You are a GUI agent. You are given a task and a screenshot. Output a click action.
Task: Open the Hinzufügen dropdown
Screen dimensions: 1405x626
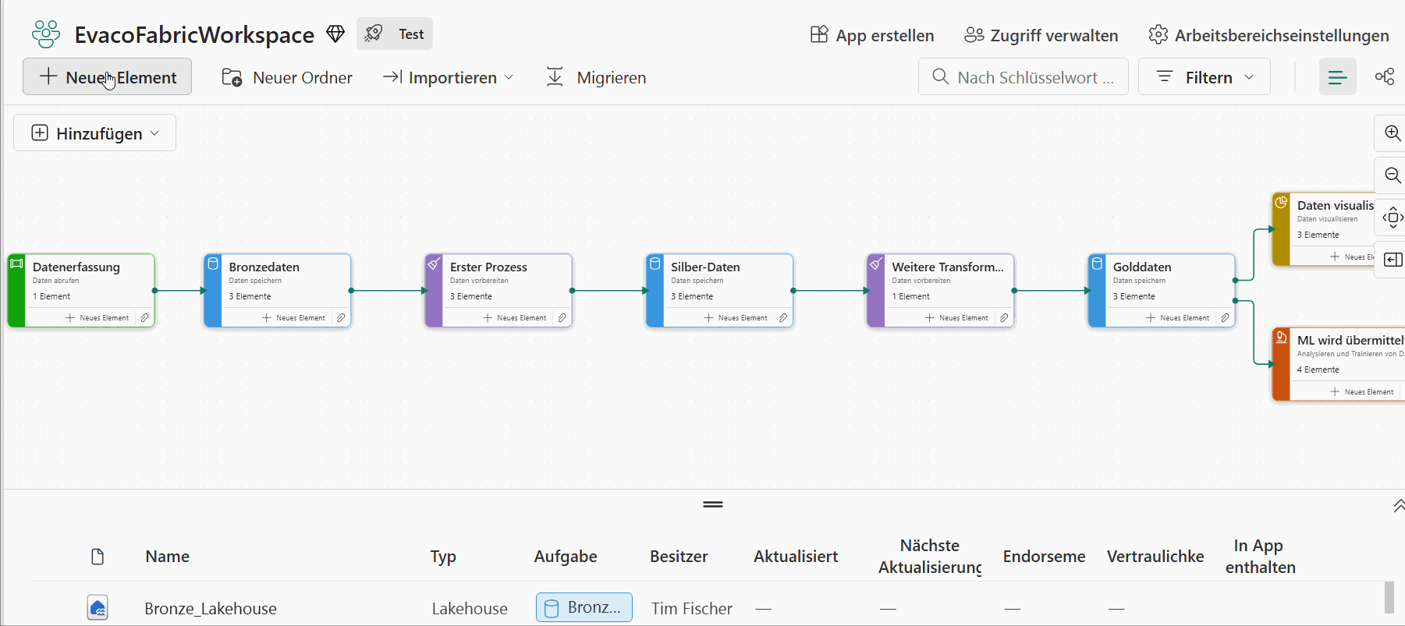(x=95, y=133)
